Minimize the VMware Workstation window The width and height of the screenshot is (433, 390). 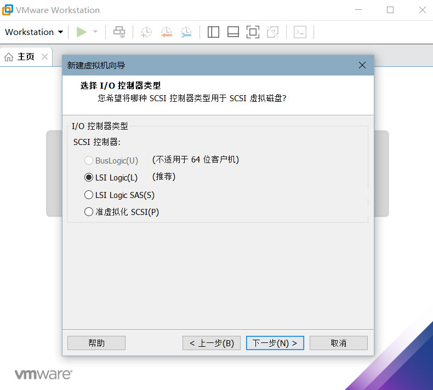click(x=358, y=10)
